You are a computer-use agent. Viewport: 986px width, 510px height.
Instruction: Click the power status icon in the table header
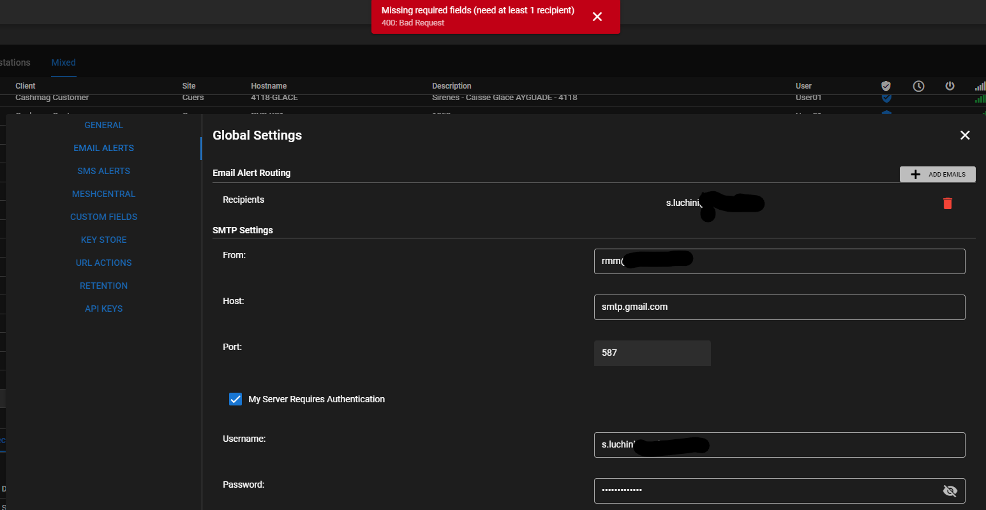click(x=950, y=85)
